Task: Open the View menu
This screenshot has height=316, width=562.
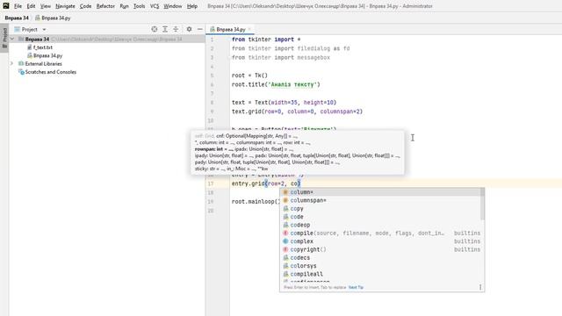Action: pyautogui.click(x=45, y=6)
